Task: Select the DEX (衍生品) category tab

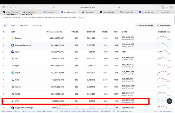Action: [x=37, y=25]
